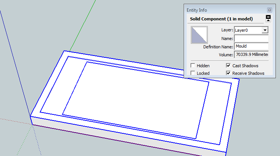This screenshot has height=156, width=280.
Task: Select the Layer0 combo box field
Action: point(248,30)
